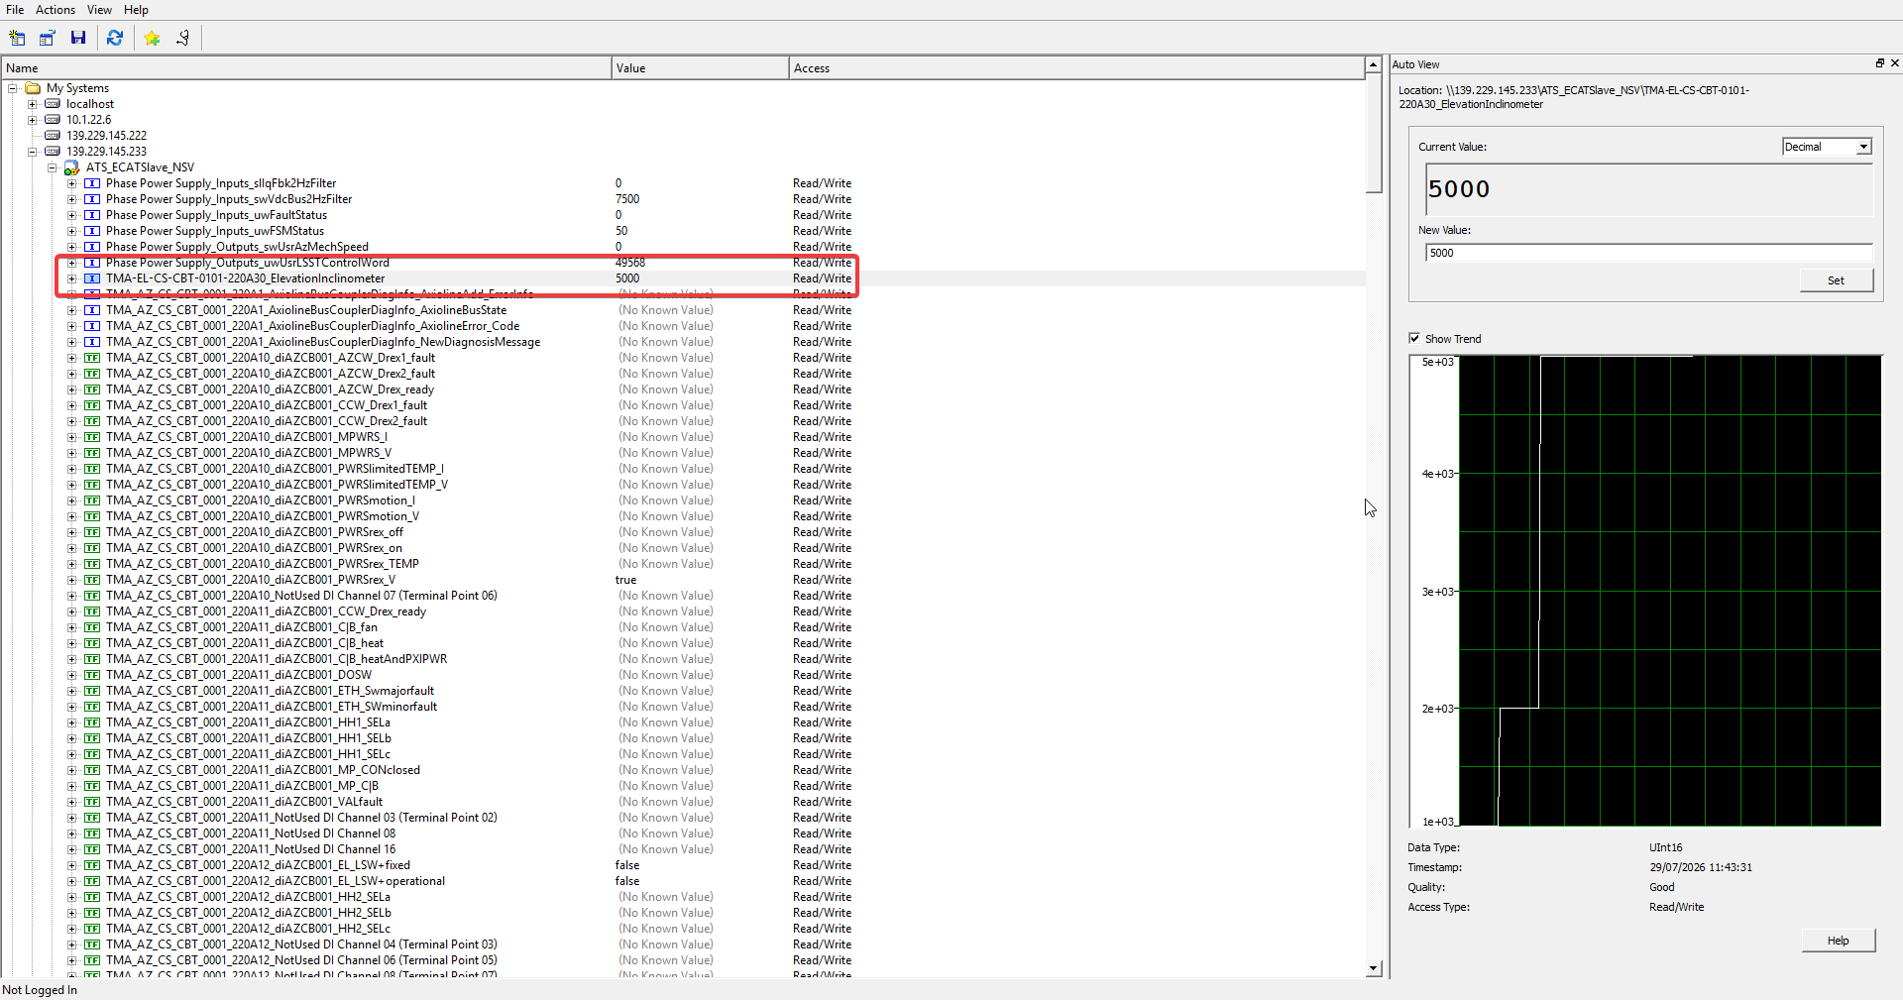The width and height of the screenshot is (1903, 1000).
Task: Click variable icon of Outputs_swUsrAzMechSpeed row
Action: (92, 247)
